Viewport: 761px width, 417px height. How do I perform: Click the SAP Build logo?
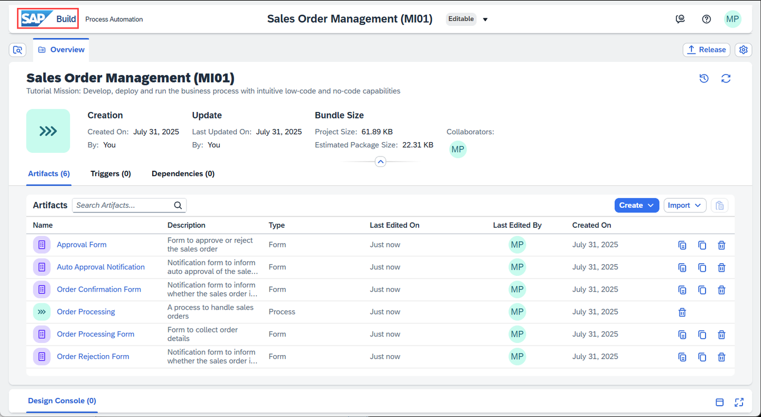point(49,18)
